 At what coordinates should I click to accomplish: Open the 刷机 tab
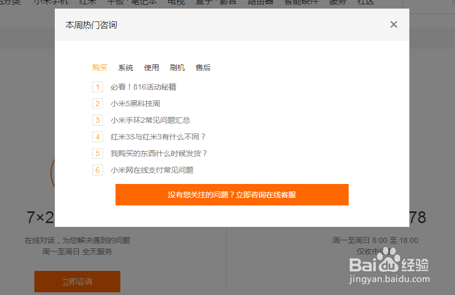tap(177, 68)
